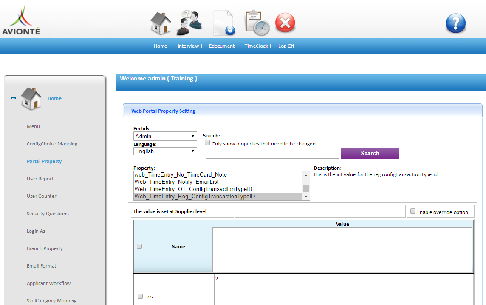The height and width of the screenshot is (305, 486).
Task: Check the select-all checkbox beside Name header
Action: tap(139, 246)
